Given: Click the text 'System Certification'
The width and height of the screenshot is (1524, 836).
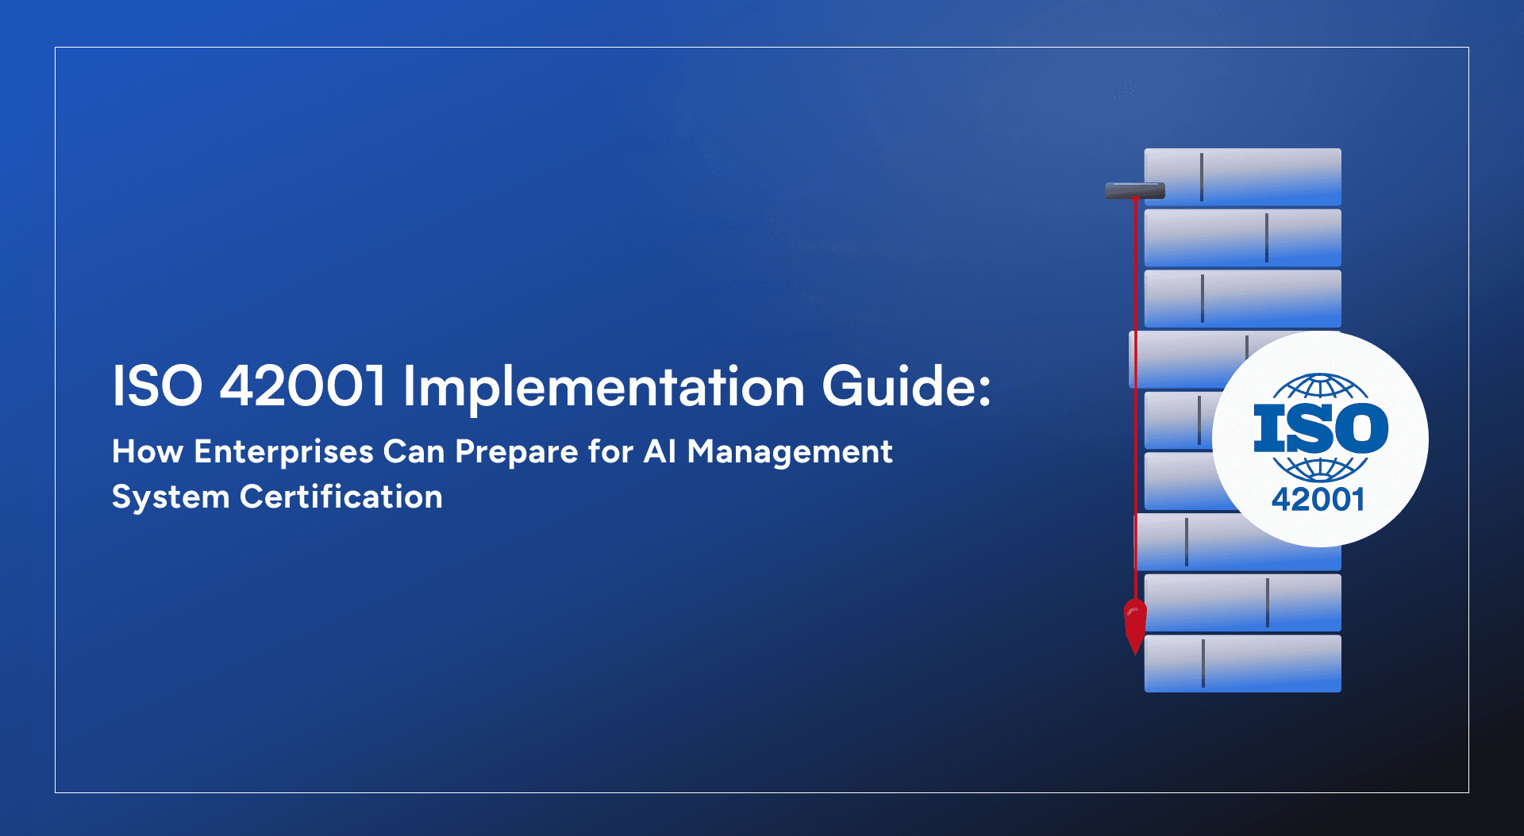Looking at the screenshot, I should (x=277, y=497).
